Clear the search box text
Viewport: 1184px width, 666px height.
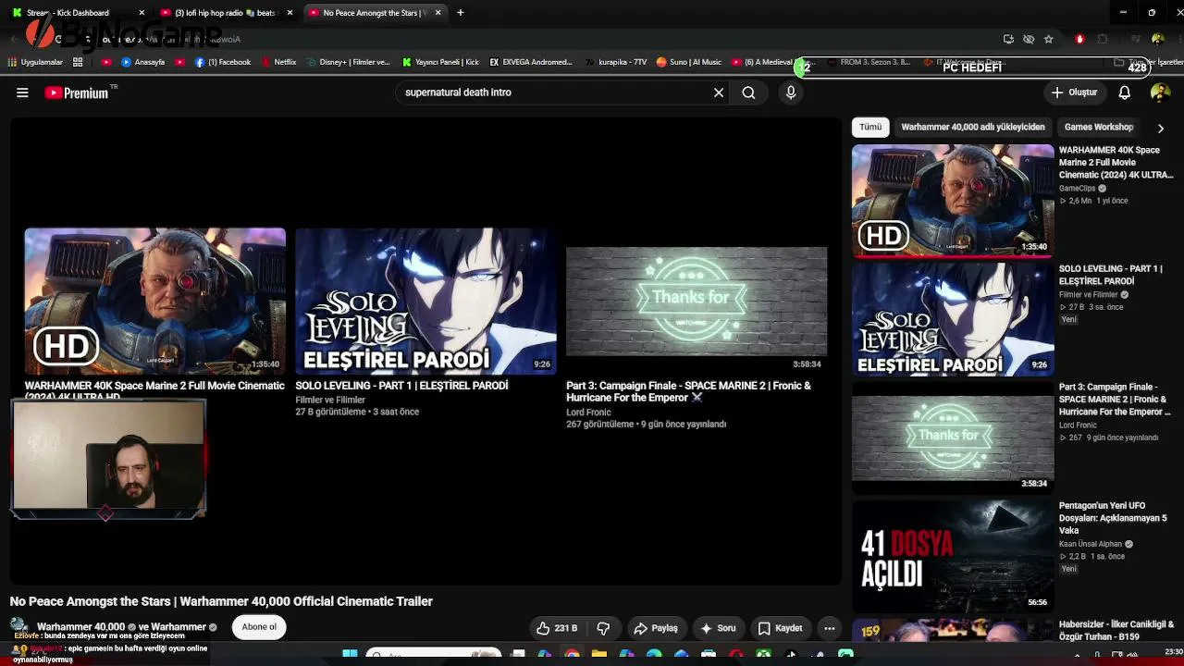(x=719, y=92)
